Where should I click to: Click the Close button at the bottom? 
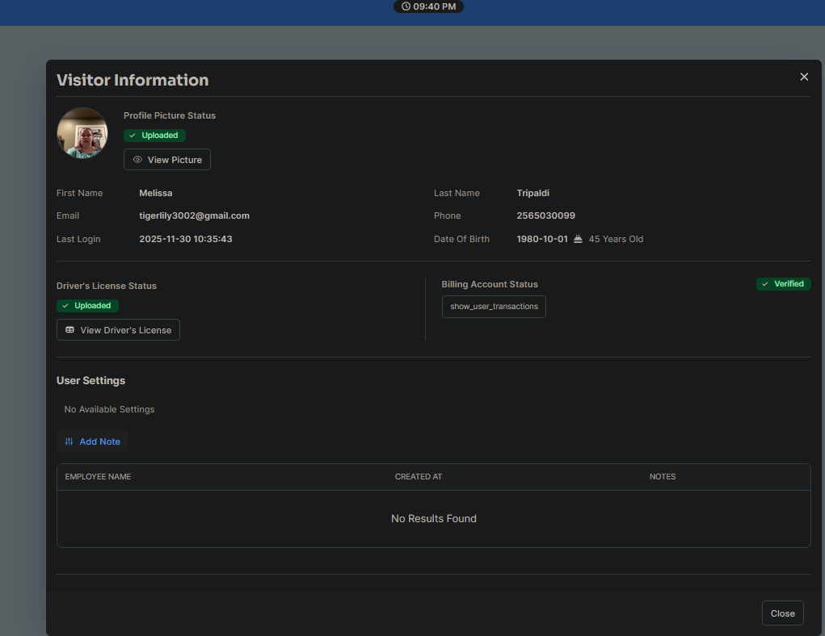782,613
